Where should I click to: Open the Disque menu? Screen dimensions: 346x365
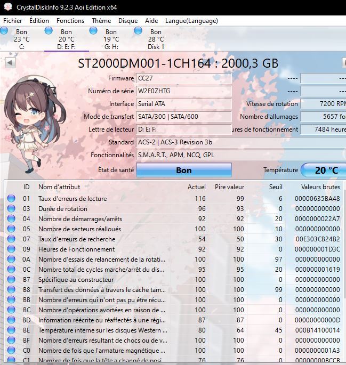[128, 21]
